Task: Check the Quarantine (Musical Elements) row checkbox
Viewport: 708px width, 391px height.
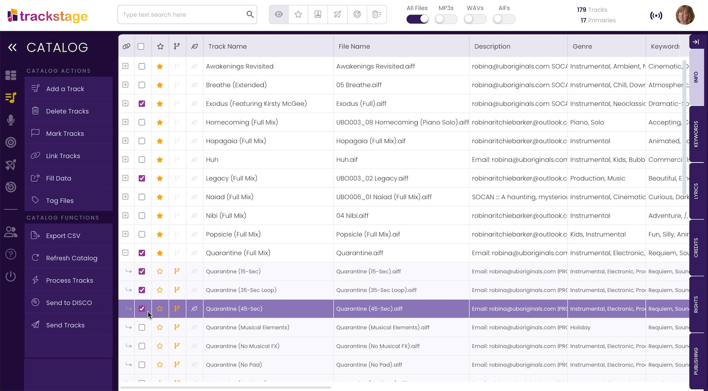Action: click(x=142, y=327)
